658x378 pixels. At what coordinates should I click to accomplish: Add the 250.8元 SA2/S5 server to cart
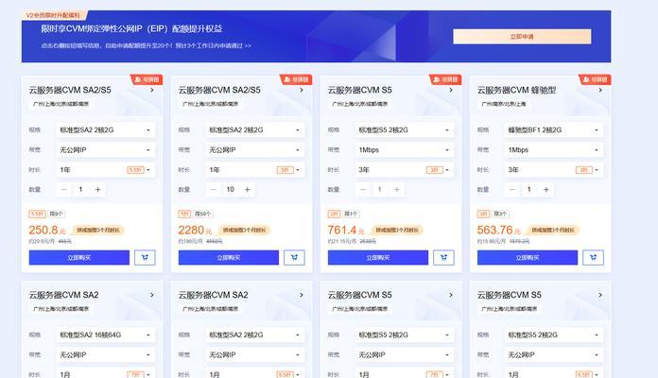point(145,258)
